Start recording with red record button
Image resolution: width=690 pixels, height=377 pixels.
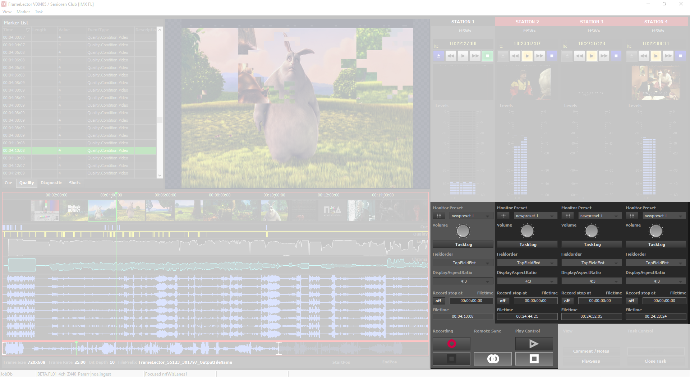pyautogui.click(x=451, y=344)
